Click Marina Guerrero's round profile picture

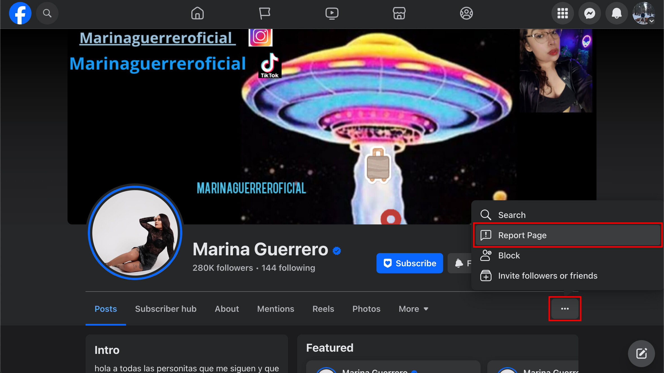pos(135,232)
